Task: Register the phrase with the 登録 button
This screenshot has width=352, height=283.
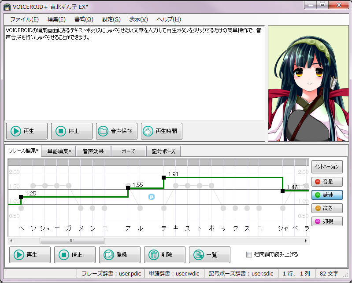Action: 120,255
